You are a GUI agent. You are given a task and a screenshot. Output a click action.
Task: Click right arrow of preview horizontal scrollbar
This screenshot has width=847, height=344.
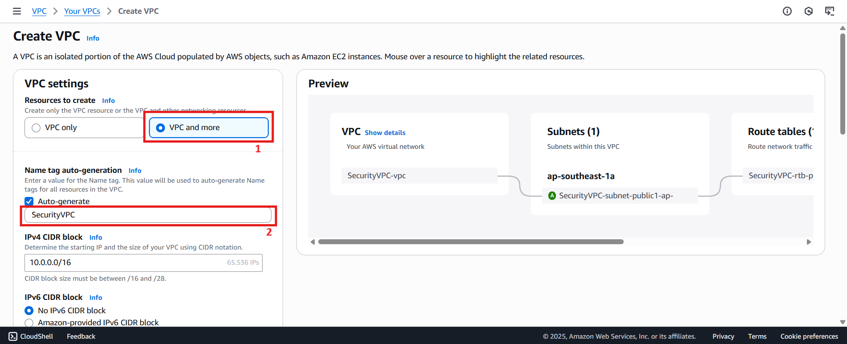(x=809, y=242)
